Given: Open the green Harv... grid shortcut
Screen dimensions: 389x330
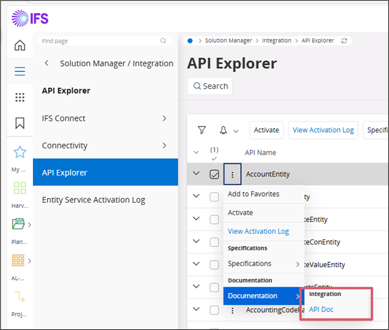Looking at the screenshot, I should point(20,188).
